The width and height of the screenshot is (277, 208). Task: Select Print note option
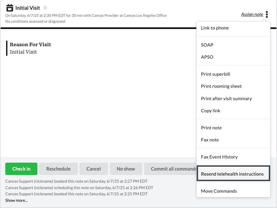pyautogui.click(x=211, y=128)
